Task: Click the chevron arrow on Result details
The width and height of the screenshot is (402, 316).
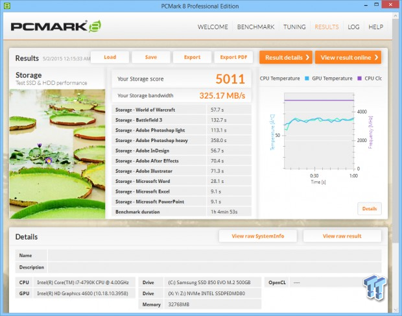Action: tap(307, 58)
